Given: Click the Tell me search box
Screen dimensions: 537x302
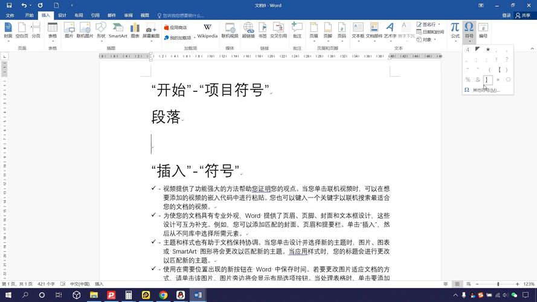Looking at the screenshot, I should coord(181,16).
